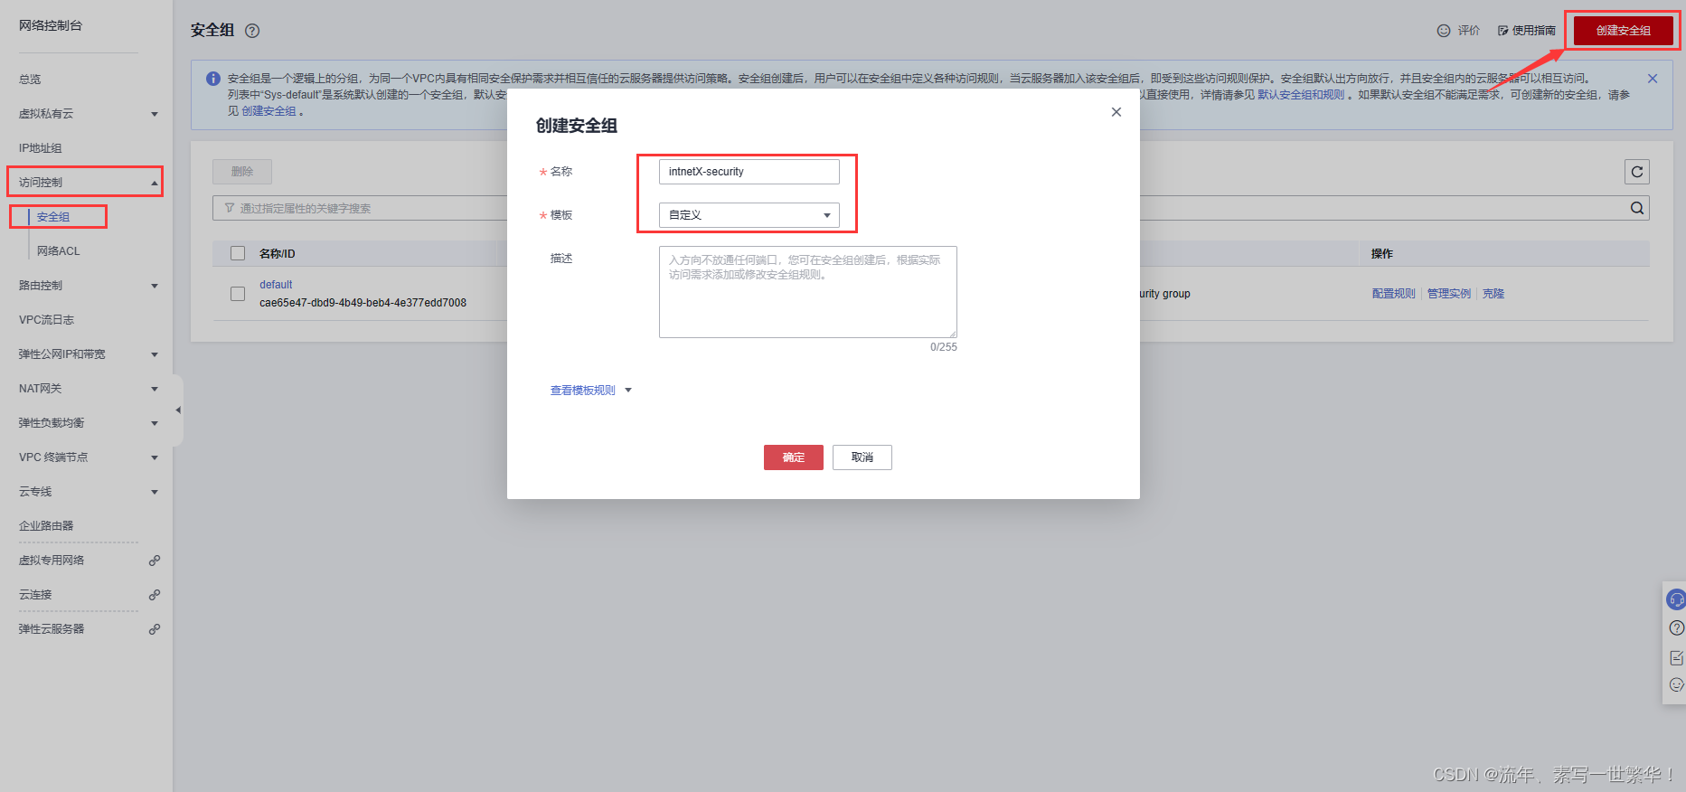The image size is (1686, 792).
Task: Expand 弹性负载均衡 sidebar menu
Action: pyautogui.click(x=155, y=423)
